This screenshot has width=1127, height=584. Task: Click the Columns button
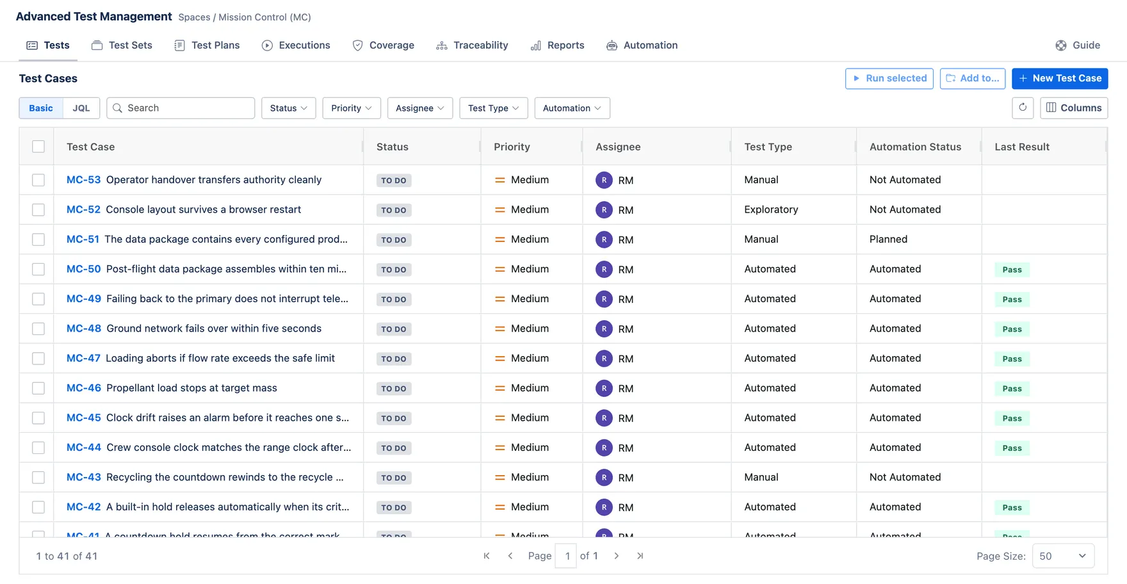pos(1074,108)
